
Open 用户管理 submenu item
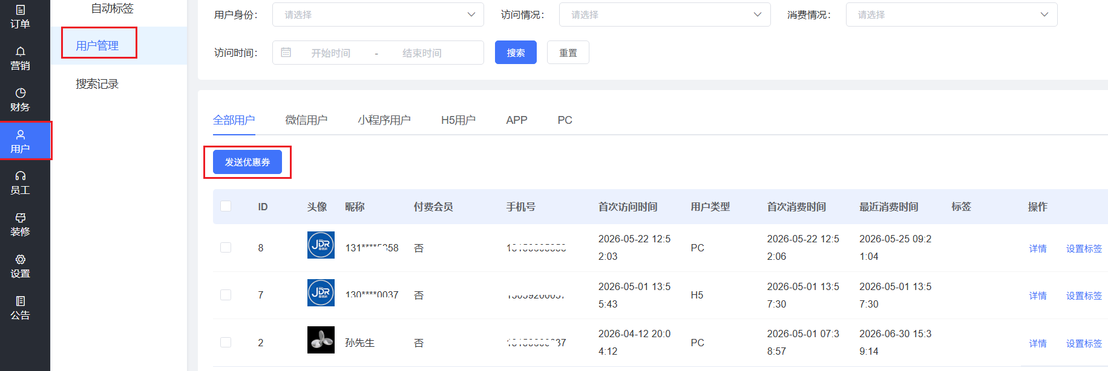[97, 45]
